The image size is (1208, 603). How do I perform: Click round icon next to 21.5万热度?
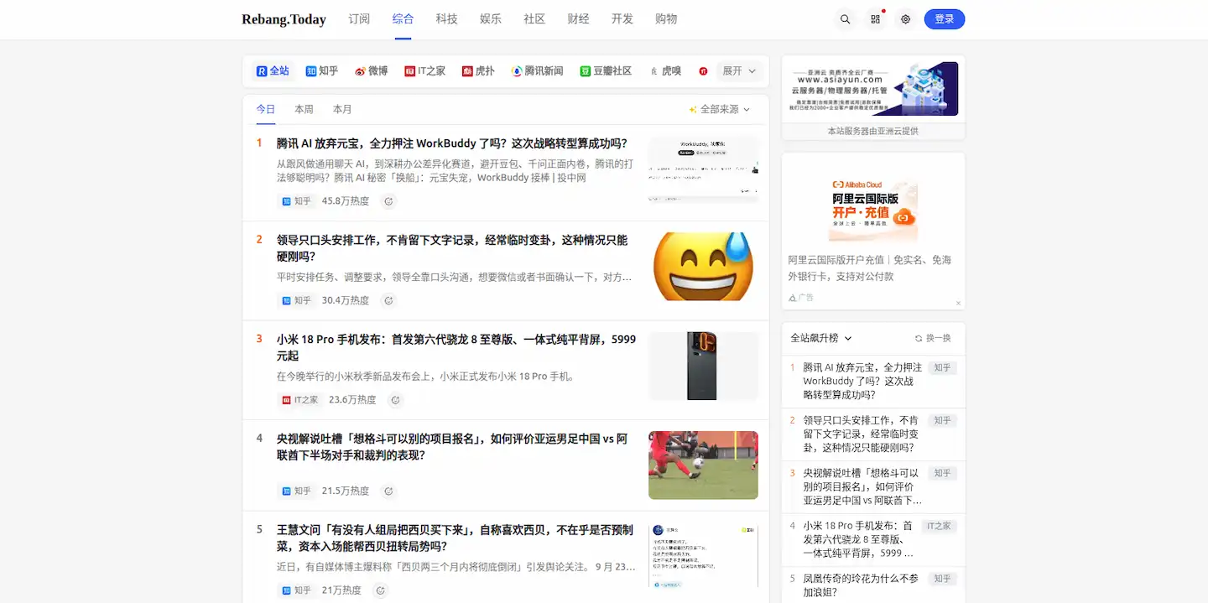(x=388, y=491)
